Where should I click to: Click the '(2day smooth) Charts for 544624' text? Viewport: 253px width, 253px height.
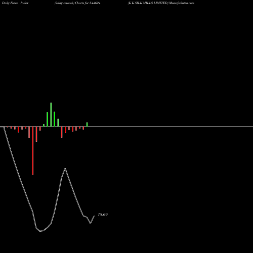pyautogui.click(x=77, y=3)
